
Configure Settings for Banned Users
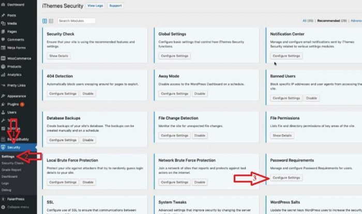pyautogui.click(x=286, y=98)
